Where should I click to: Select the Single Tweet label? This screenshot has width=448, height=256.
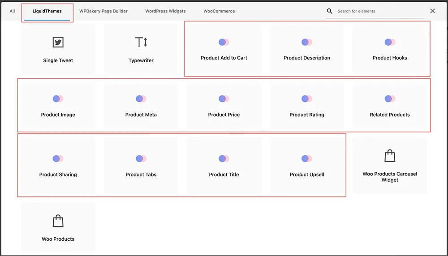[x=58, y=60]
